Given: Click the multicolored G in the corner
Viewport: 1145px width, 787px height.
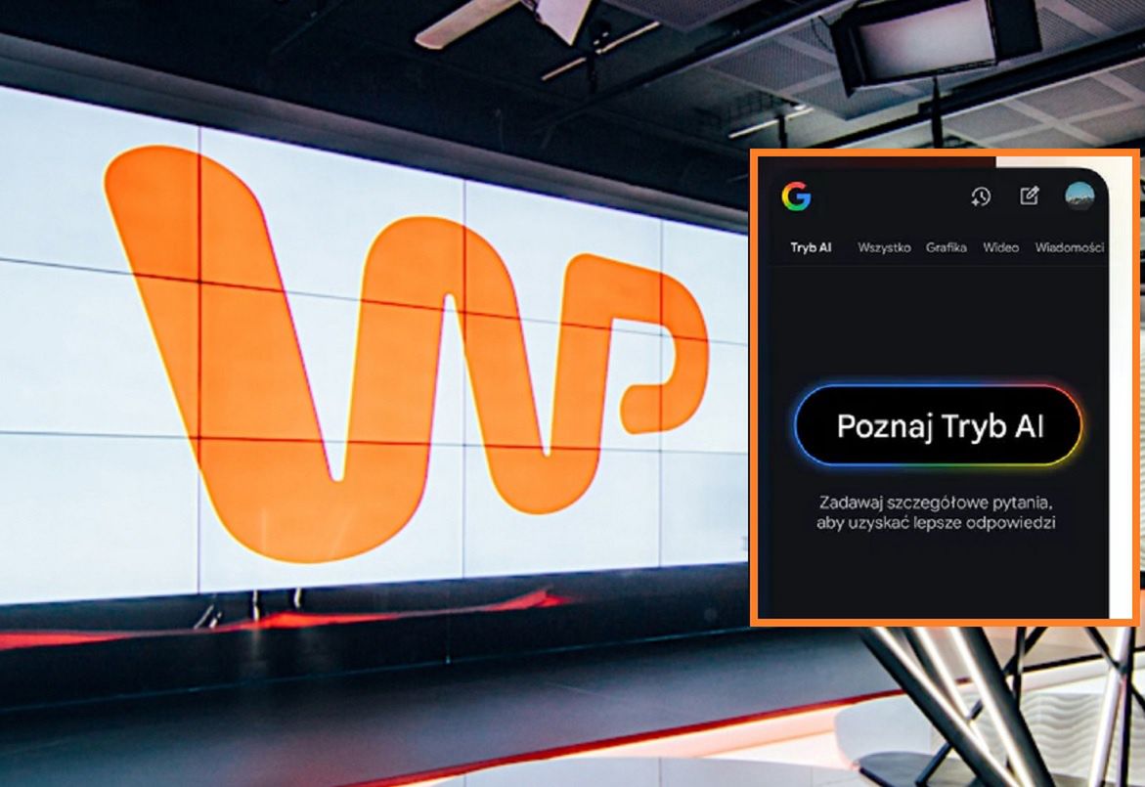Looking at the screenshot, I should (796, 197).
